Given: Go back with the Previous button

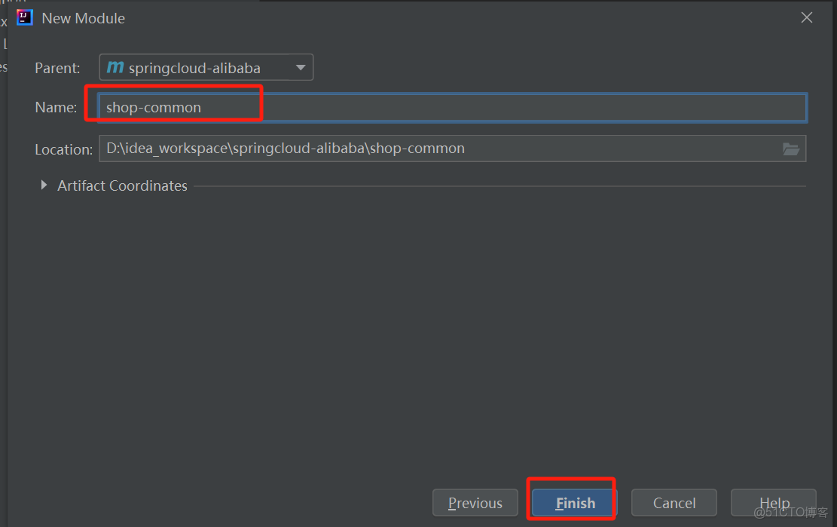Looking at the screenshot, I should click(x=475, y=503).
